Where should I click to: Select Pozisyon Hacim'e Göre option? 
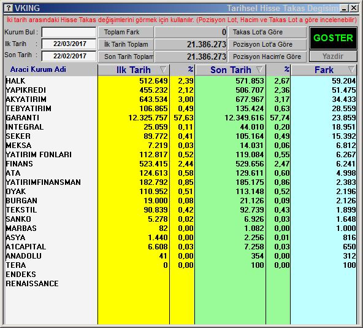click(x=267, y=57)
